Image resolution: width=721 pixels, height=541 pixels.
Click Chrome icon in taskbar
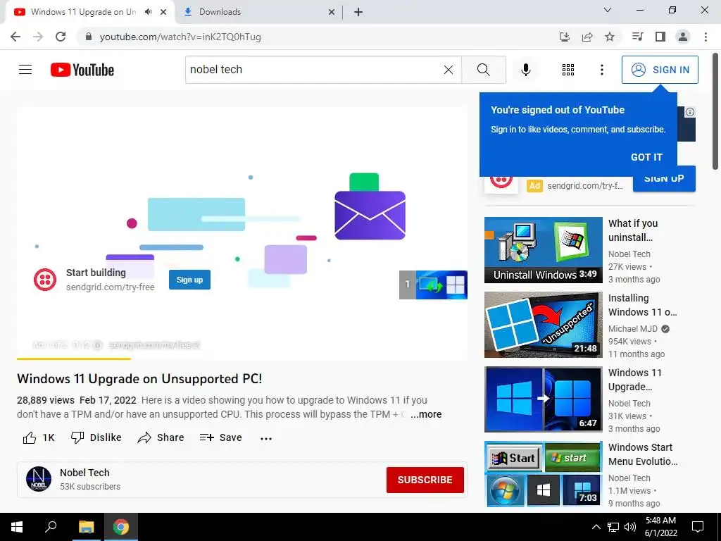click(x=121, y=527)
